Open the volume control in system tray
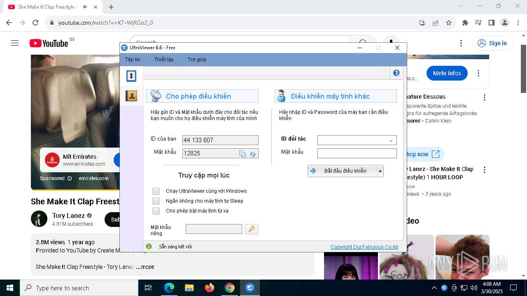Image resolution: width=527 pixels, height=296 pixels. (473, 288)
